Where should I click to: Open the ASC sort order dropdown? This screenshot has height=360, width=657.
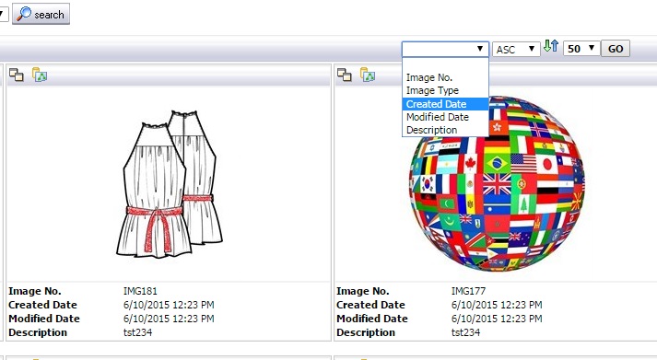click(x=516, y=49)
